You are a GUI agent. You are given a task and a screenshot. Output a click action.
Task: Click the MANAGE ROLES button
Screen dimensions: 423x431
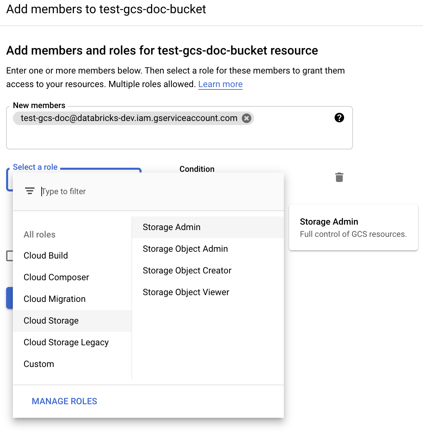64,401
